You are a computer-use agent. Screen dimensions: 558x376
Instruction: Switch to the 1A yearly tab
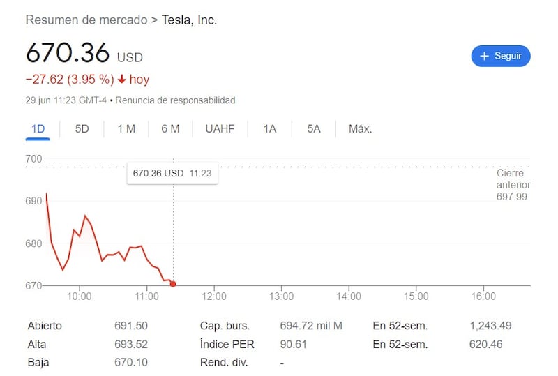270,129
